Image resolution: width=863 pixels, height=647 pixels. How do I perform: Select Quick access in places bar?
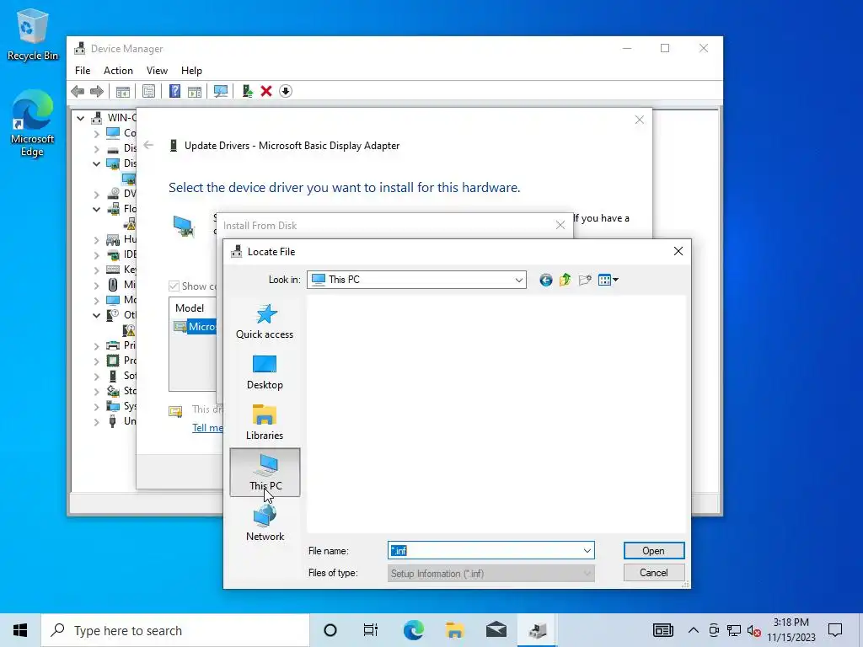pyautogui.click(x=265, y=321)
